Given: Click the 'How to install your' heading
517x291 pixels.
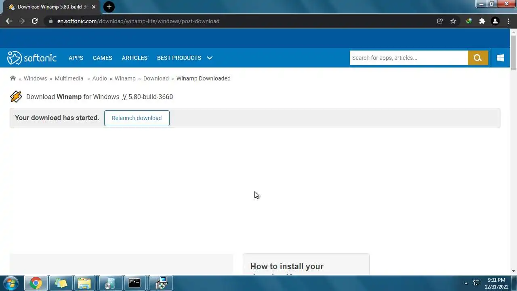Looking at the screenshot, I should click(x=287, y=266).
